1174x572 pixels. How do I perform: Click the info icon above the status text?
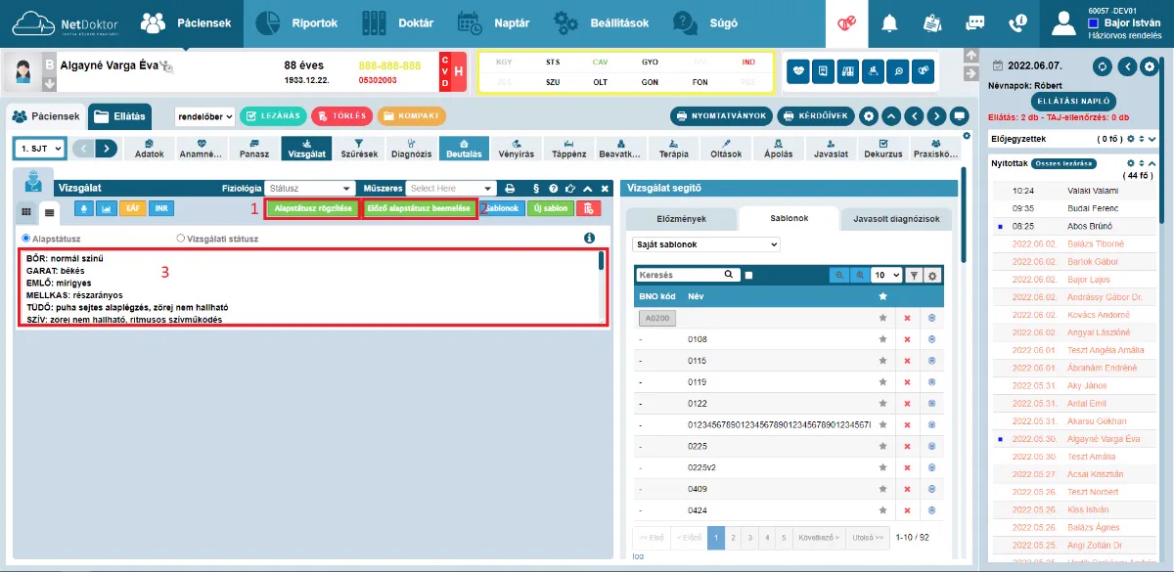[x=589, y=238]
